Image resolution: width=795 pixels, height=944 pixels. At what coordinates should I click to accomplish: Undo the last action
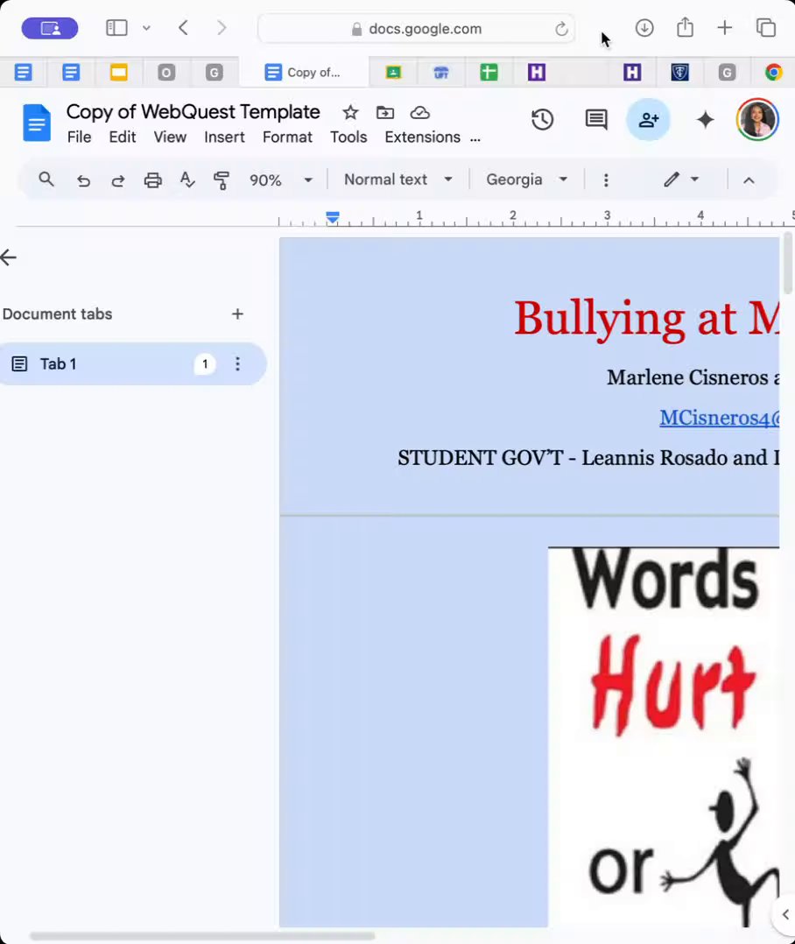pos(83,180)
